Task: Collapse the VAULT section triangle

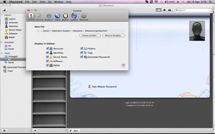Action: (2, 15)
